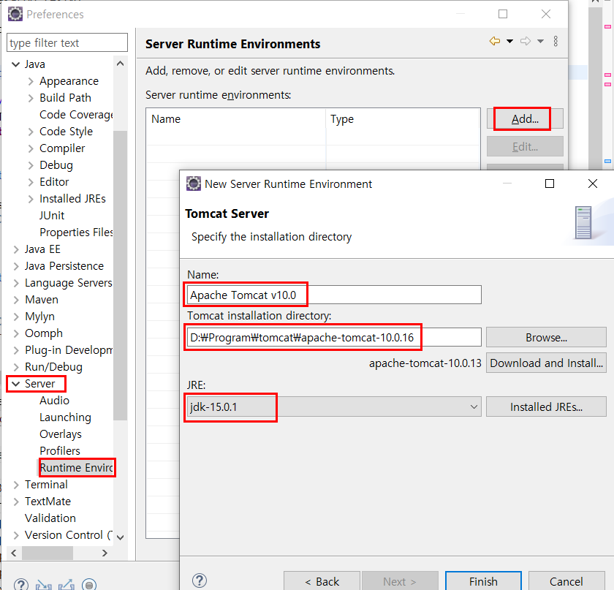Select Validation in the preferences tree
The width and height of the screenshot is (614, 590).
point(50,518)
